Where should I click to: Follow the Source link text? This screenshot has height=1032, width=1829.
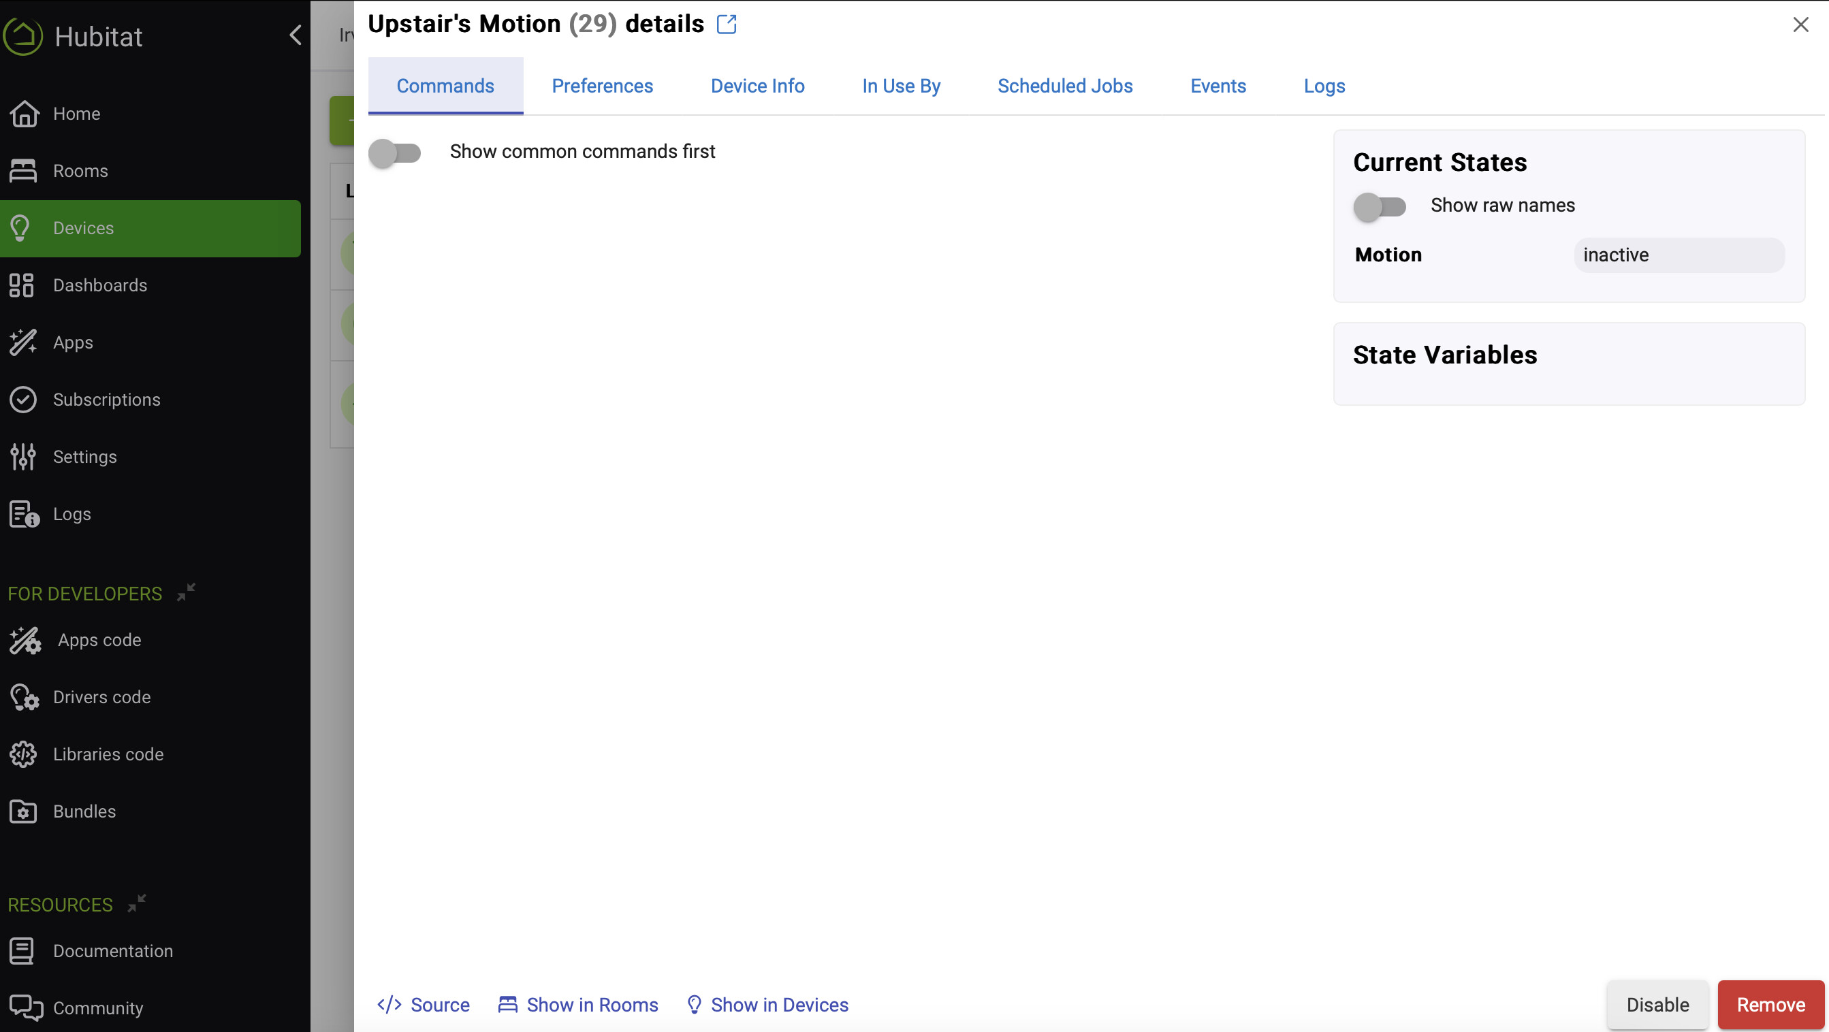tap(440, 1005)
